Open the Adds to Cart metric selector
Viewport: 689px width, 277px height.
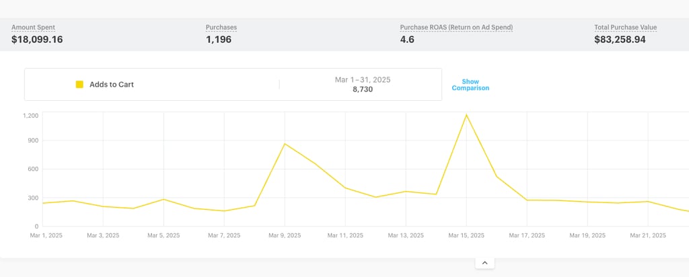[112, 85]
